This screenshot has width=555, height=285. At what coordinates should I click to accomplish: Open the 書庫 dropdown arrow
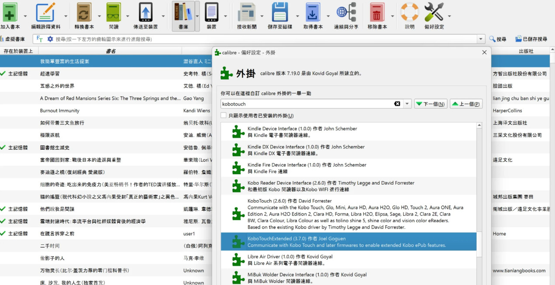point(197,16)
